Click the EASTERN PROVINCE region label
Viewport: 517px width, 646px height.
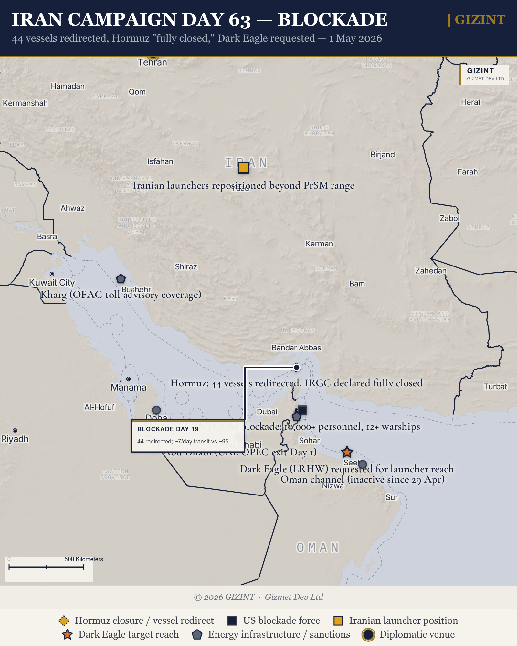(115, 474)
